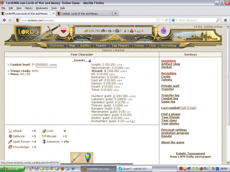The width and height of the screenshot is (230, 172).
Task: Open Private mail
Action: (170, 86)
